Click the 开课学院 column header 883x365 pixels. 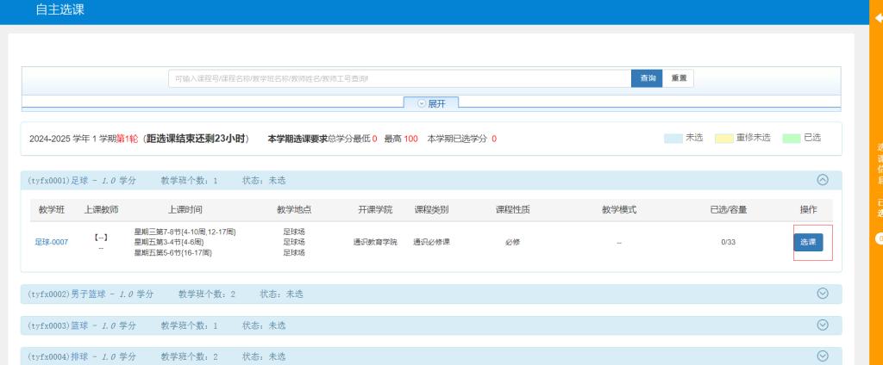click(x=375, y=210)
